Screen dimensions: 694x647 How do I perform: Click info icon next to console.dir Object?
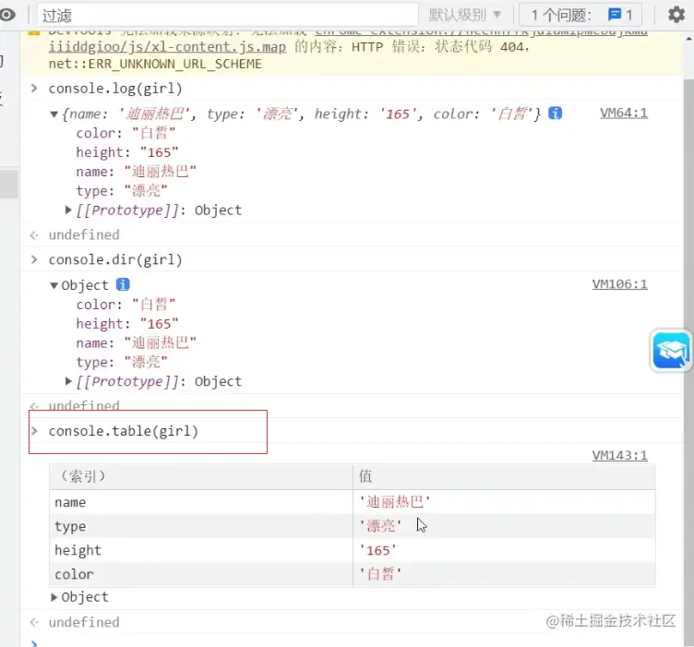coord(123,284)
